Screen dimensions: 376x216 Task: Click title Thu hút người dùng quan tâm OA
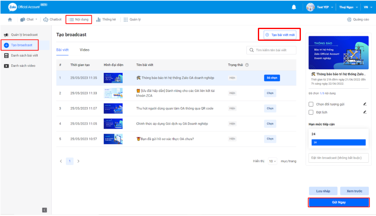click(x=175, y=108)
